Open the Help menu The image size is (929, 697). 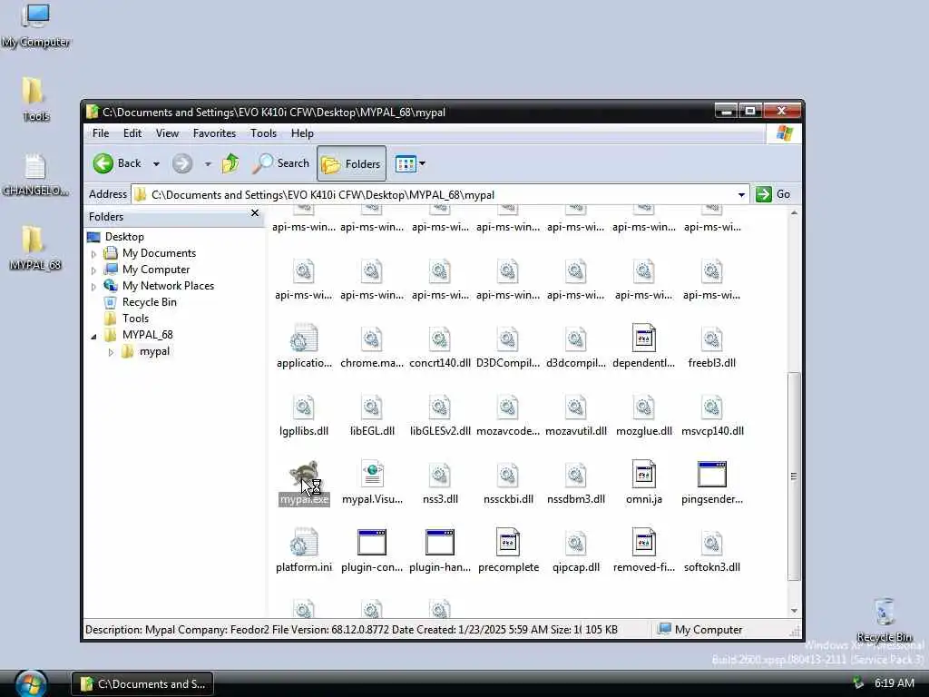pyautogui.click(x=302, y=133)
